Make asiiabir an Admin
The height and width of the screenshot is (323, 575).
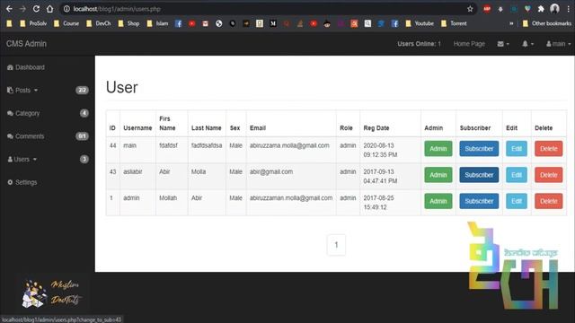tap(438, 175)
